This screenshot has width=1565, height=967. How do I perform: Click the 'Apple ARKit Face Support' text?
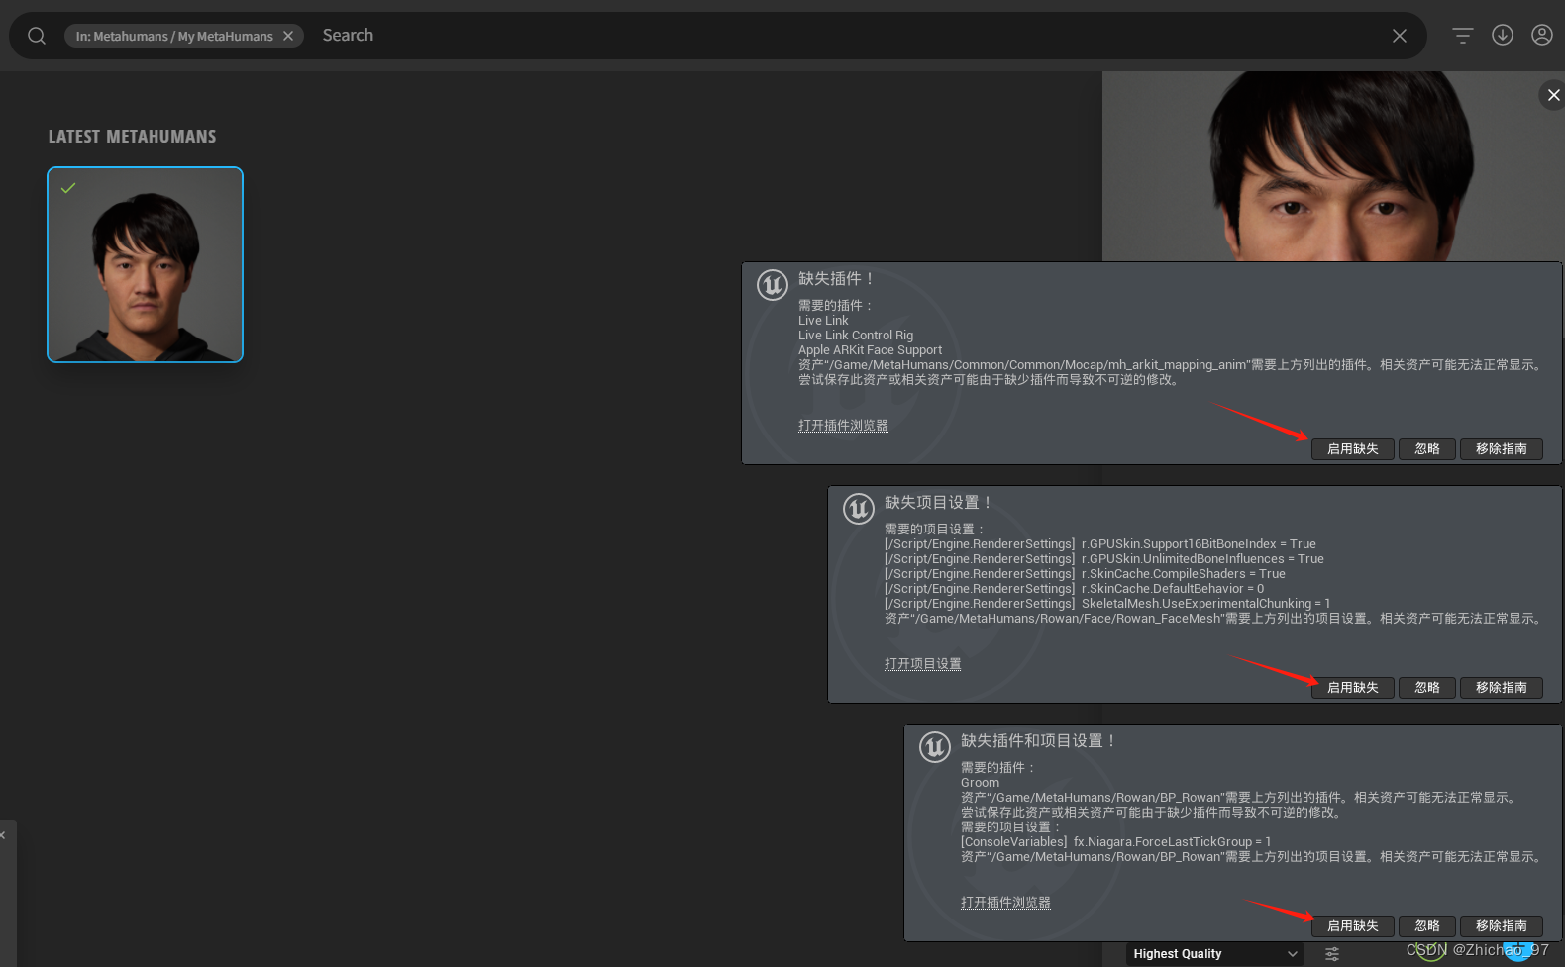(x=870, y=350)
